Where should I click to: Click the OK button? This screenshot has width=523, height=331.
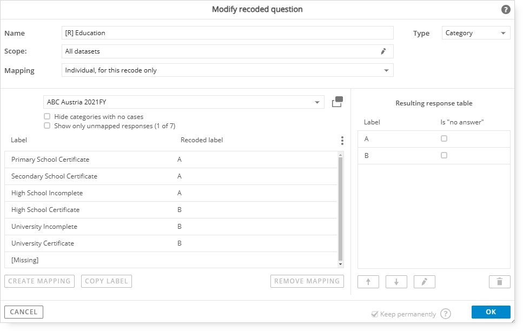pyautogui.click(x=491, y=312)
